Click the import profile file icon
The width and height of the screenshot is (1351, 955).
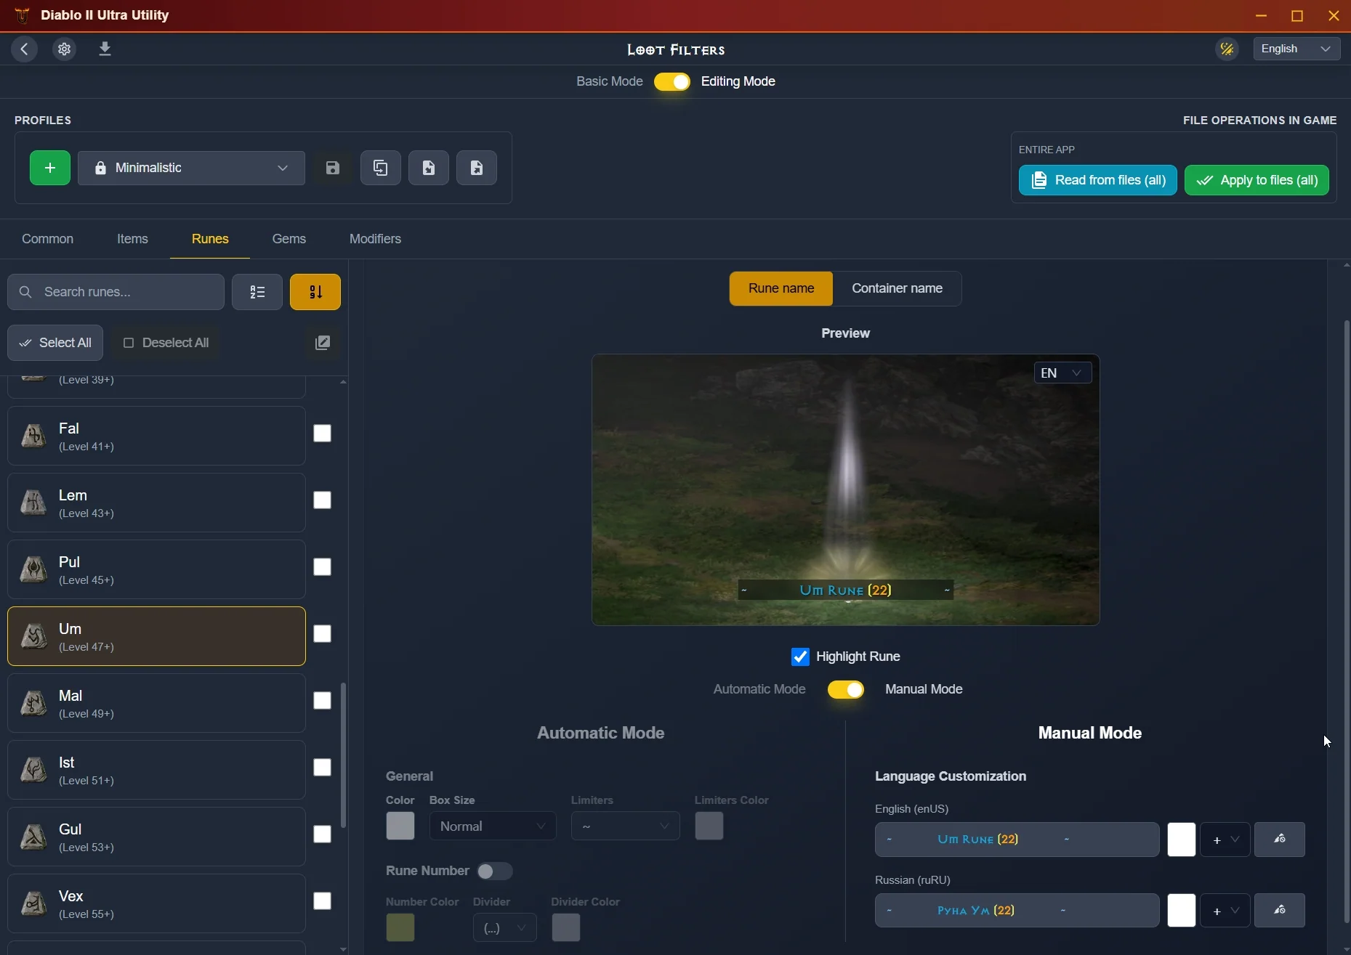click(429, 168)
